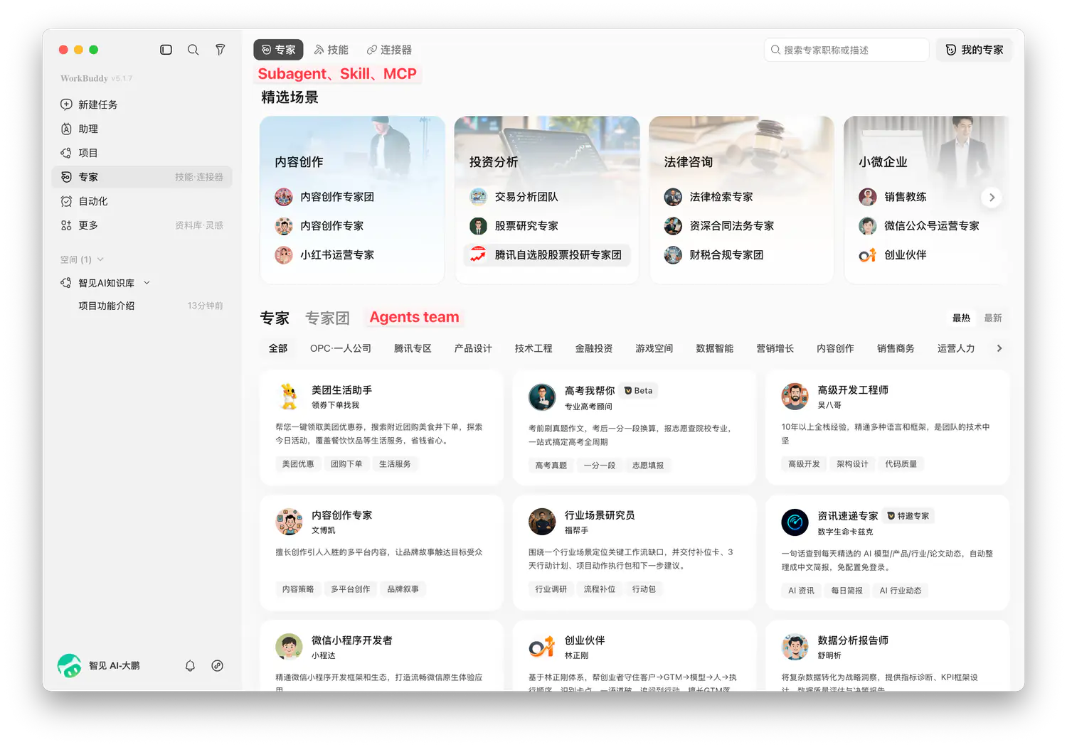Open the 行业场景研究员 expert card
Screen dimensions: 1067x747
coord(635,552)
